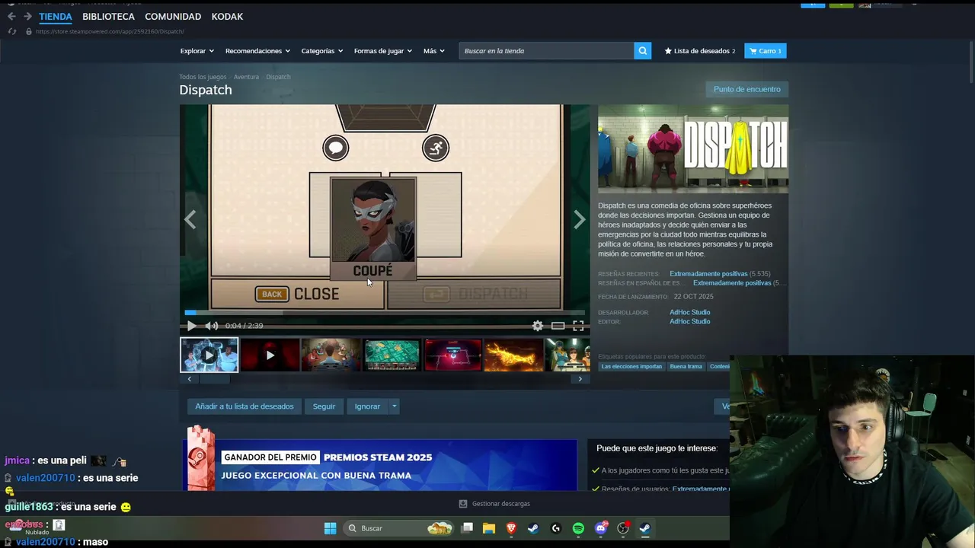The image size is (975, 548).
Task: Open the Windows Start menu
Action: tap(330, 528)
